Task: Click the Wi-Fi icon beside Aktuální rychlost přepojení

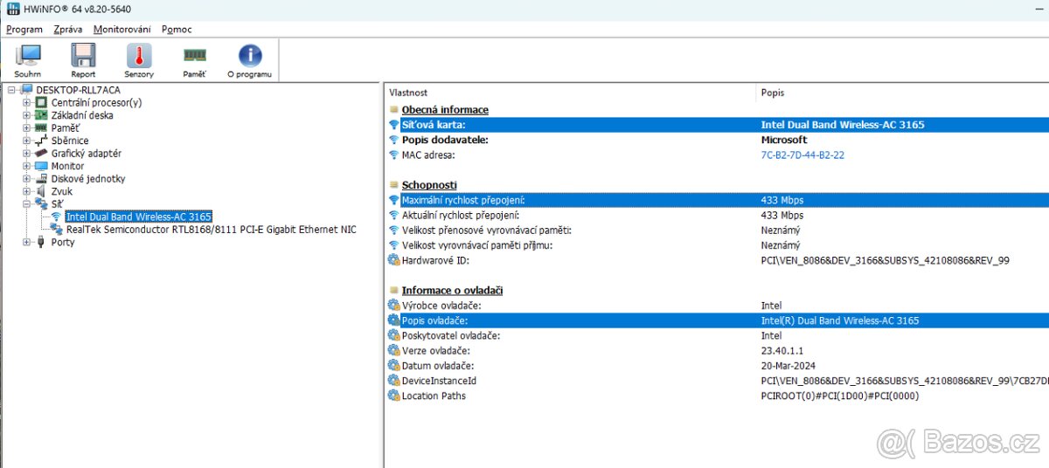Action: click(393, 215)
